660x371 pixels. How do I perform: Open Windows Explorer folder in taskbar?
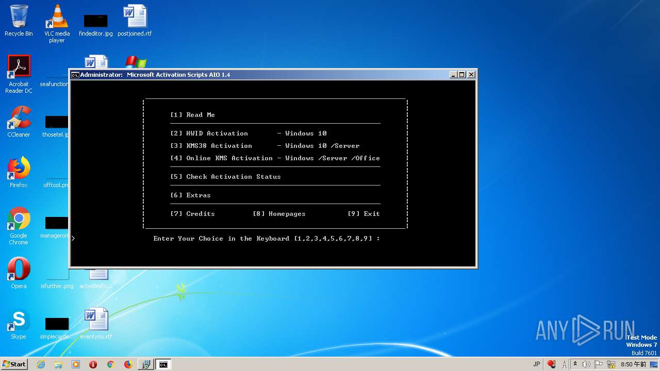coord(58,364)
